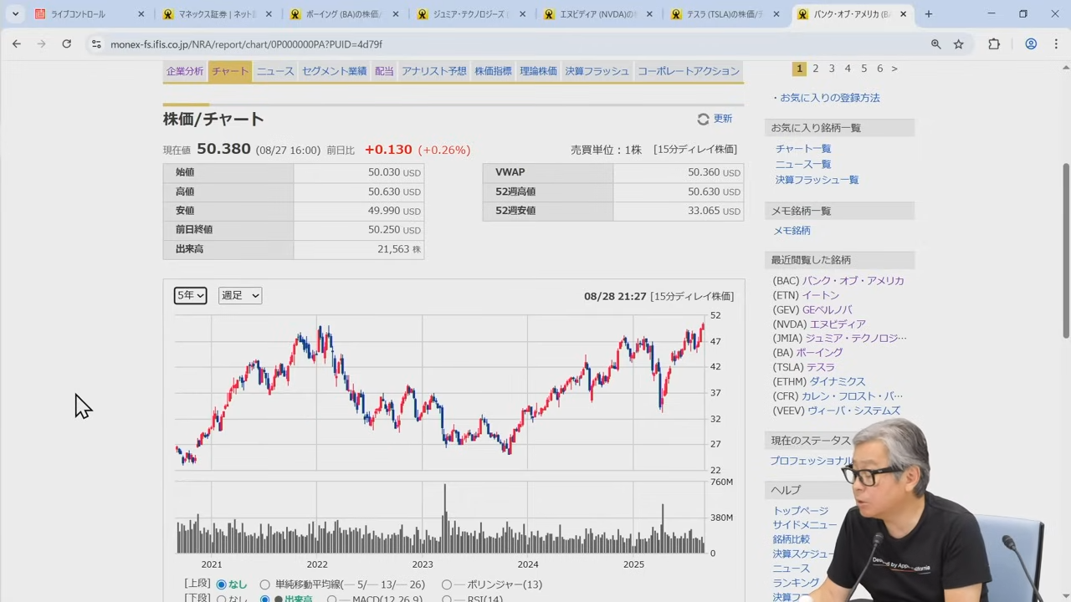Click the next page > arrow

coord(894,69)
